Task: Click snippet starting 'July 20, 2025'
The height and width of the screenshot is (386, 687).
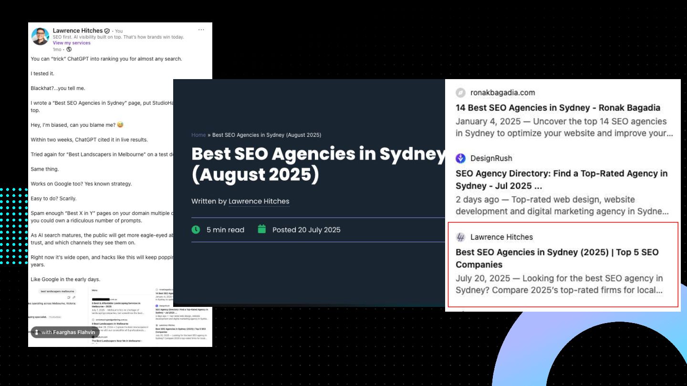Action: 559,284
